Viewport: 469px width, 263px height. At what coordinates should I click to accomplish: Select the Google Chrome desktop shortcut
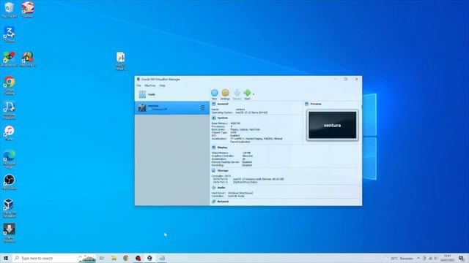coord(10,85)
